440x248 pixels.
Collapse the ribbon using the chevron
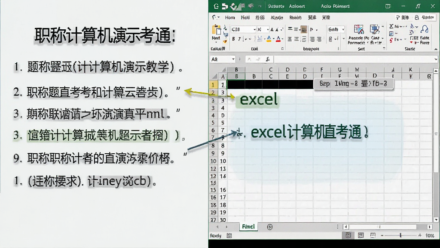coord(436,49)
